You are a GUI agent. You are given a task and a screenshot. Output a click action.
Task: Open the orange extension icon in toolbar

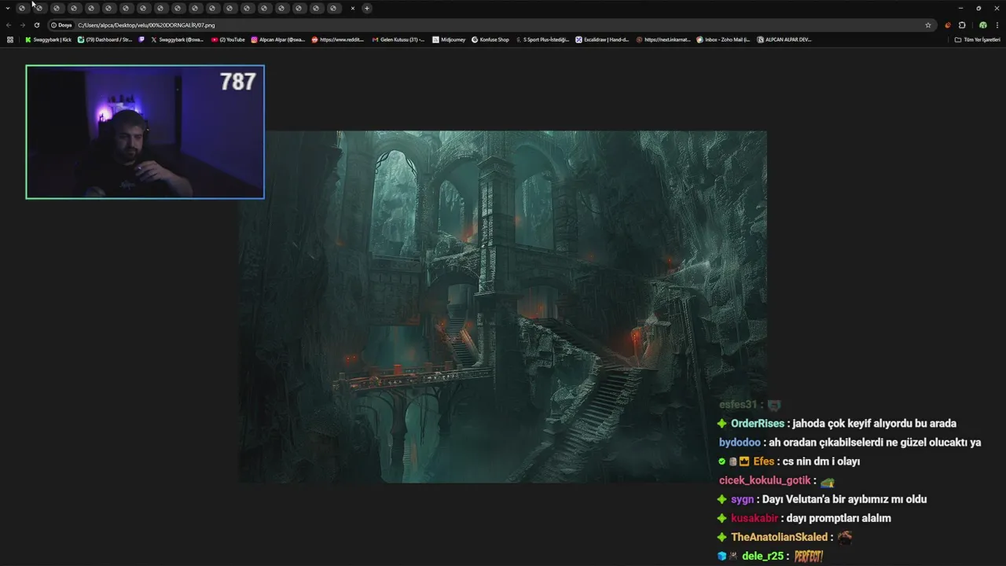(x=948, y=25)
